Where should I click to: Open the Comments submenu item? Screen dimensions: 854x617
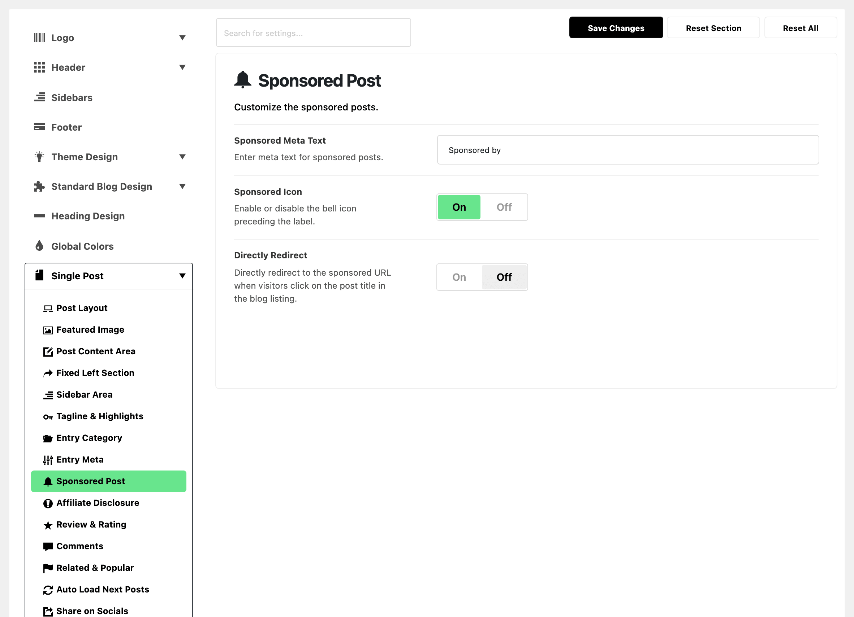pos(108,546)
